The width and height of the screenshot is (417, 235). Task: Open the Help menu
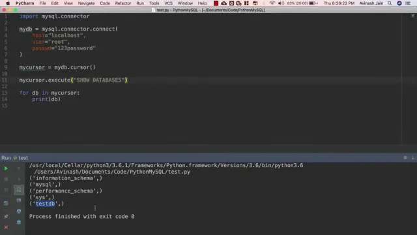(x=202, y=3)
